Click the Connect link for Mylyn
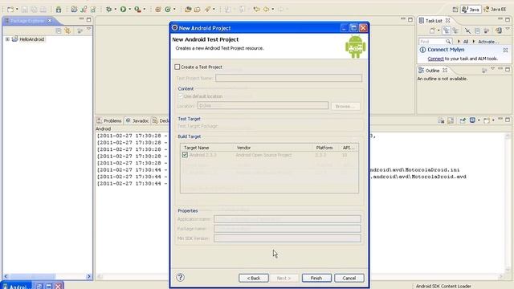The width and height of the screenshot is (514, 289). [x=435, y=59]
